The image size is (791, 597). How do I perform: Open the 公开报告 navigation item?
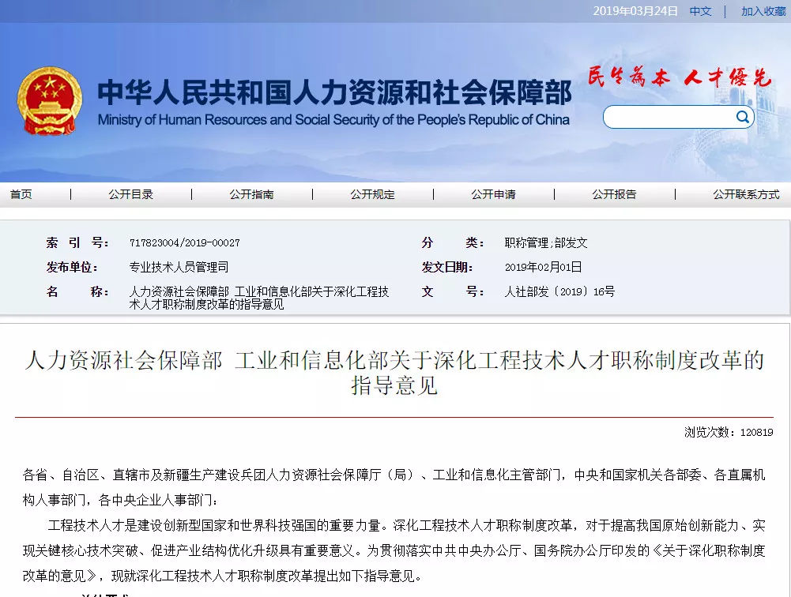[615, 194]
